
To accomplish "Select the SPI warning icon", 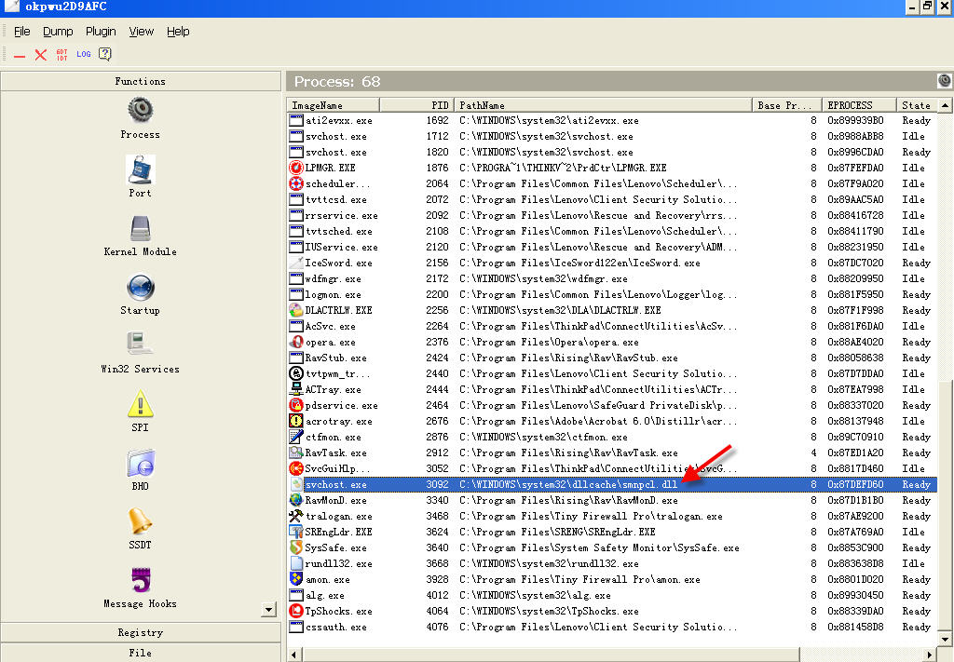I will click(x=140, y=405).
